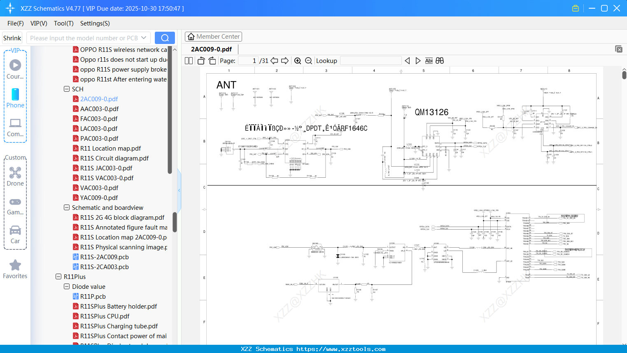Image resolution: width=627 pixels, height=353 pixels.
Task: Go to next page arrow
Action: click(x=285, y=61)
